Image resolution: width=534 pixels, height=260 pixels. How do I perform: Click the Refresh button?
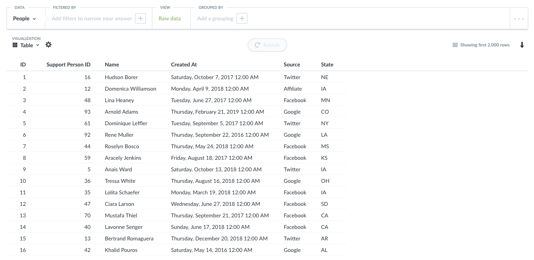[x=267, y=45]
